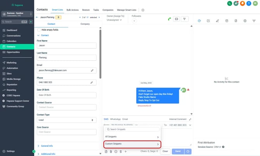This screenshot has height=156, width=260.
Task: Click the green plus quick-add button
Action: click(31, 22)
